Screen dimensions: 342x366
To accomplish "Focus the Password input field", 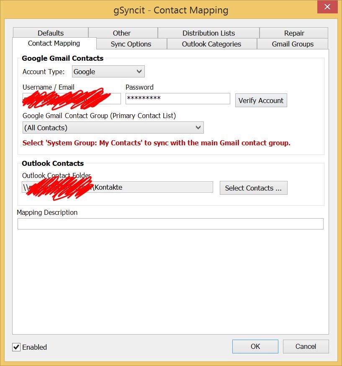I will (178, 98).
